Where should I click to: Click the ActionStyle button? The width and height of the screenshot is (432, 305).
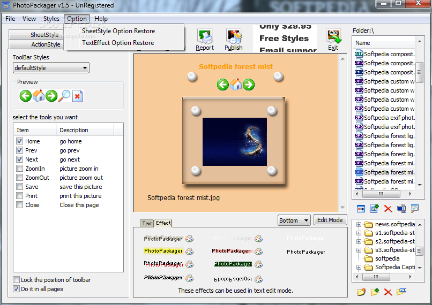36,44
